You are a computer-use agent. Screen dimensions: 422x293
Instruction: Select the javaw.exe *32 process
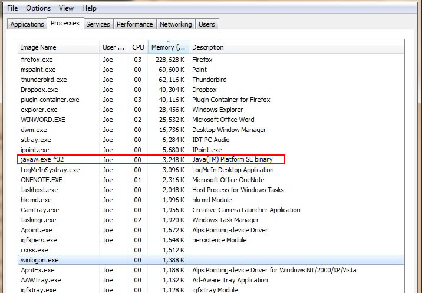(x=210, y=160)
